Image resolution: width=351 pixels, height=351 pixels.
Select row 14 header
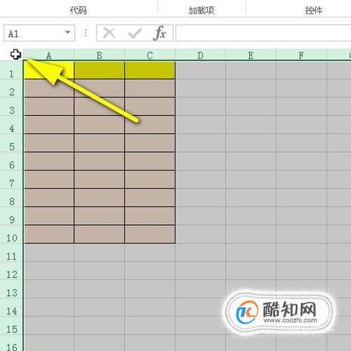[x=11, y=308]
